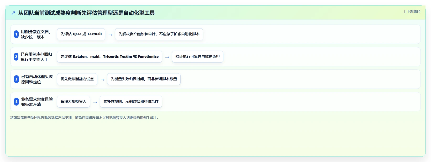431x162 pixels.
Task: Click the text 已有用例库但回归执行主要靠人工
Action: [36, 57]
